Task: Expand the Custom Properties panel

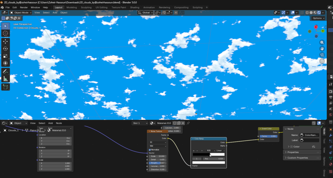Action: tap(302, 157)
